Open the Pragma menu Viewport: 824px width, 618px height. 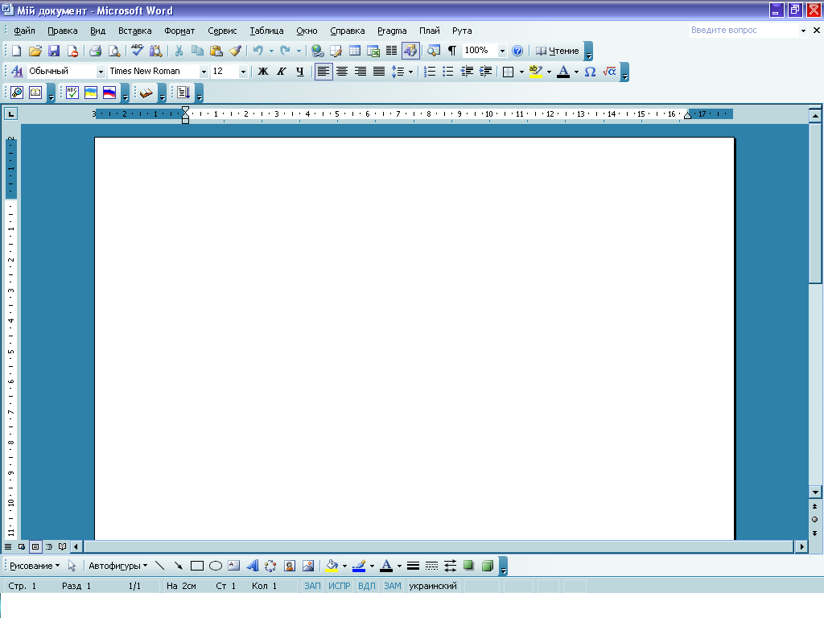[392, 31]
